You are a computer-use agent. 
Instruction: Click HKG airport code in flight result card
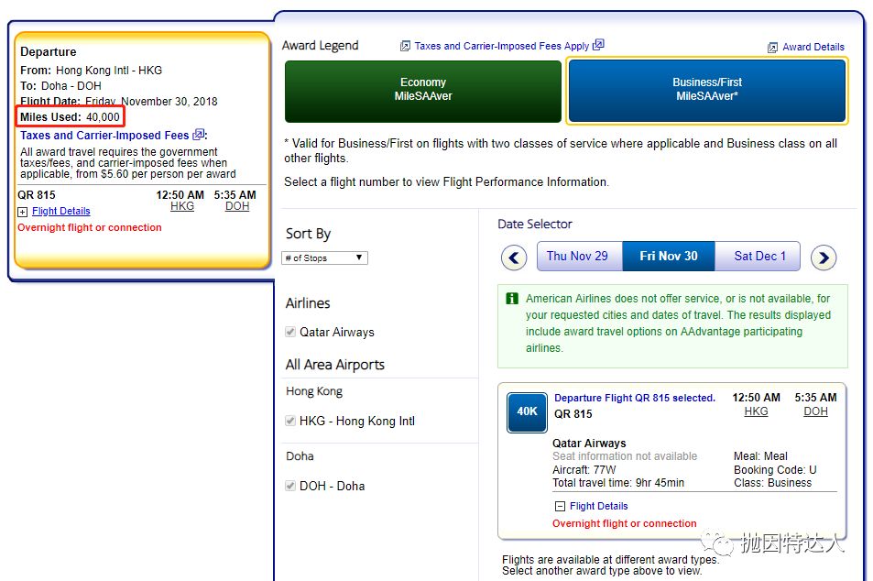(756, 411)
